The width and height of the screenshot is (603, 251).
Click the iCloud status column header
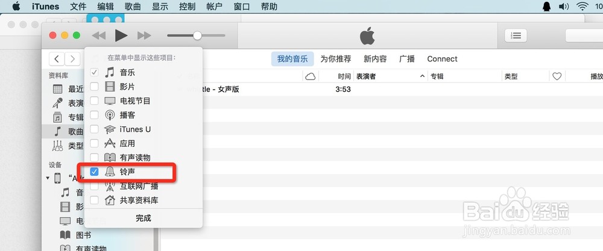[x=311, y=77]
